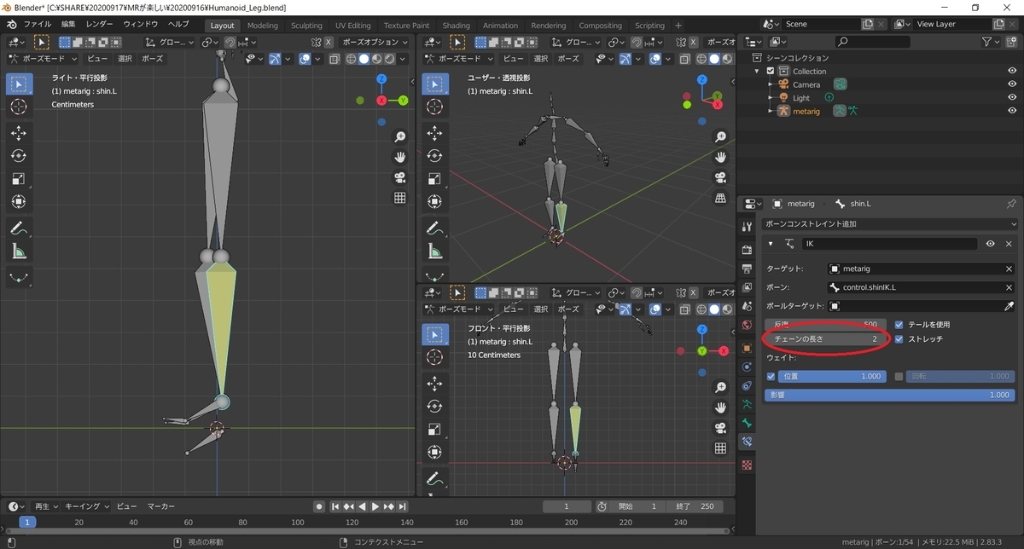Select the Cursor tool in left viewport

coord(19,107)
